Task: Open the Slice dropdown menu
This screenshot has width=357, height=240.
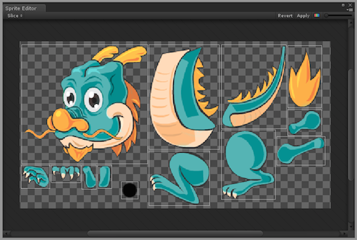Action: (x=15, y=16)
